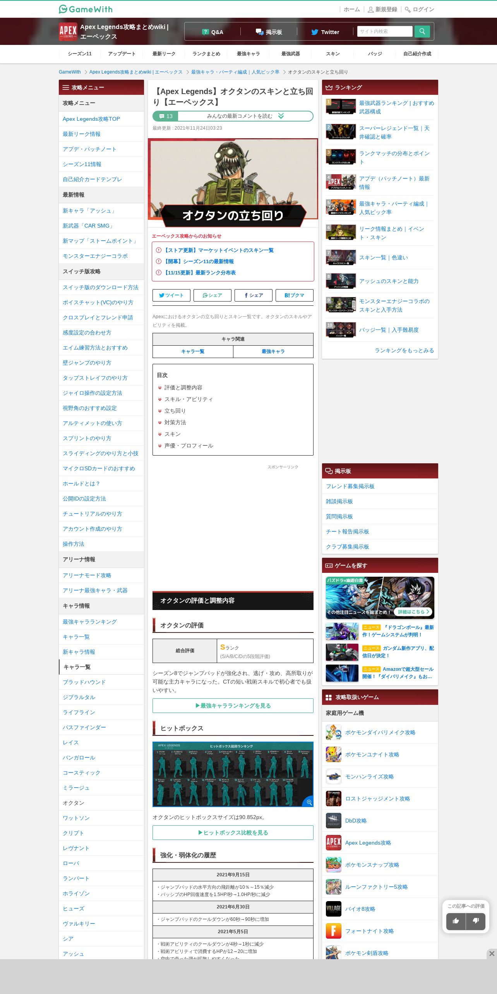Open the キャラ一覧 table link

coord(193,351)
